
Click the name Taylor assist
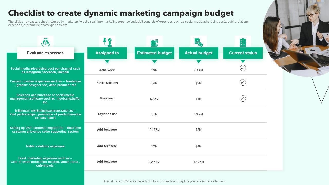(107, 114)
